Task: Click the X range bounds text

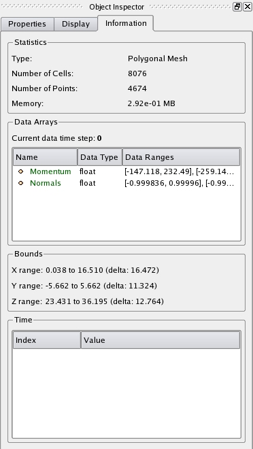Action: click(x=85, y=270)
